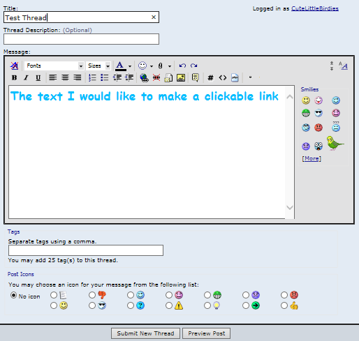Open the Fonts dropdown

click(54, 66)
